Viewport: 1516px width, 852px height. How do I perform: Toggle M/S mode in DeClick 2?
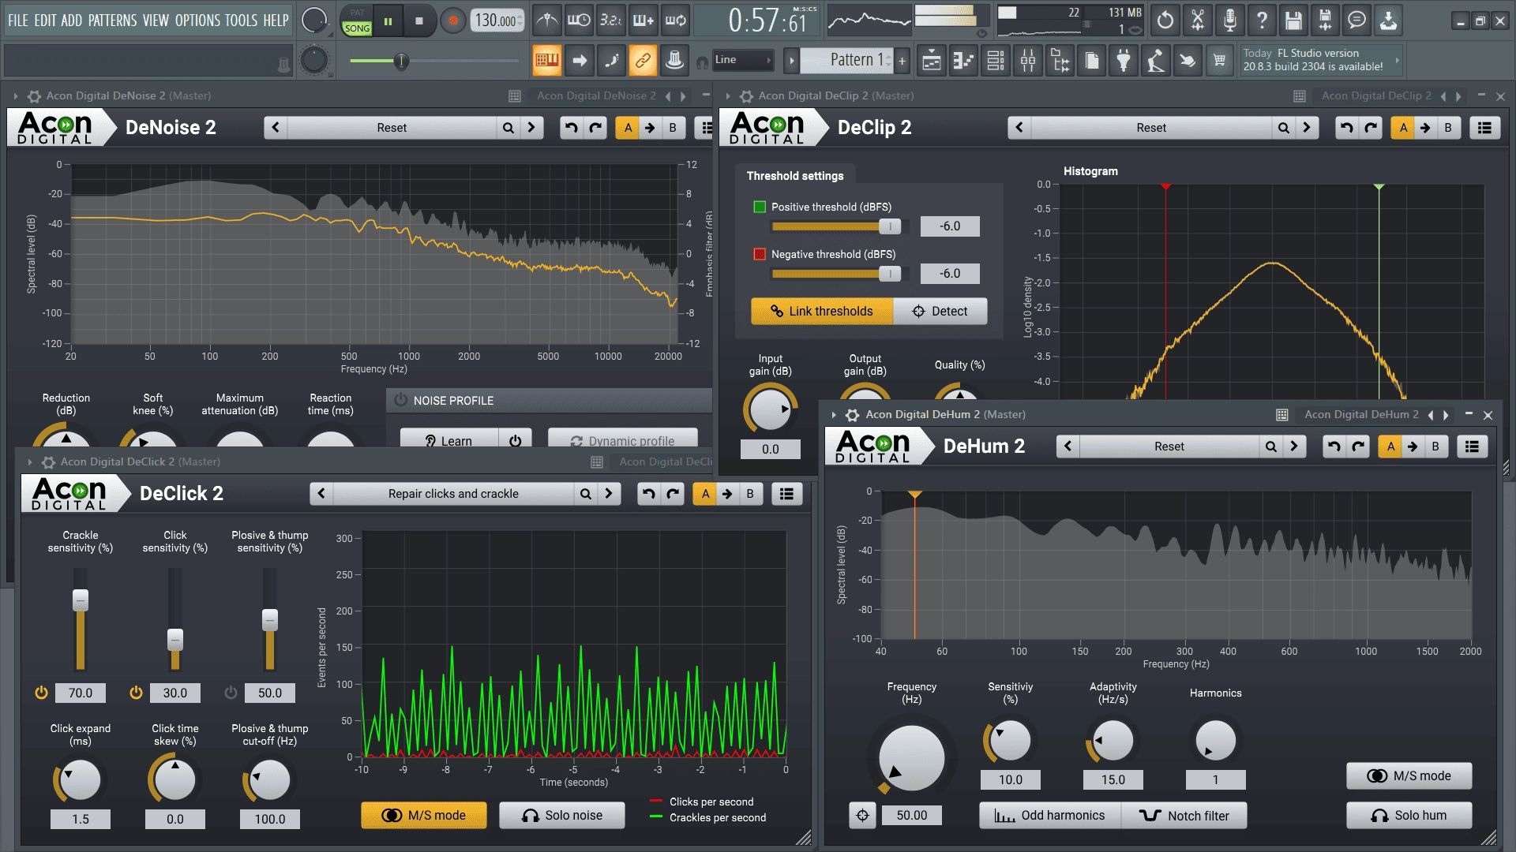424,815
